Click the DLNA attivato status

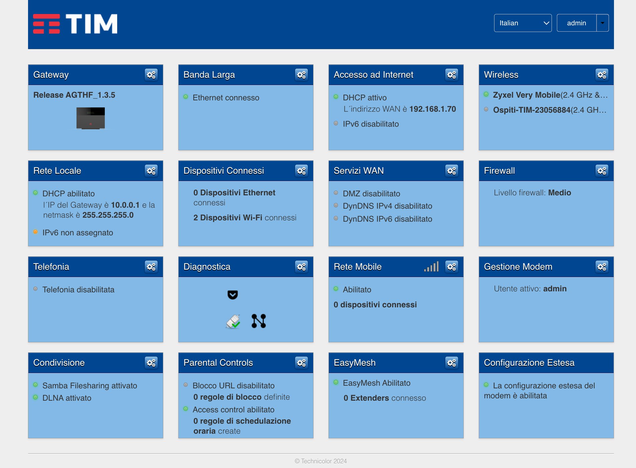(x=67, y=398)
